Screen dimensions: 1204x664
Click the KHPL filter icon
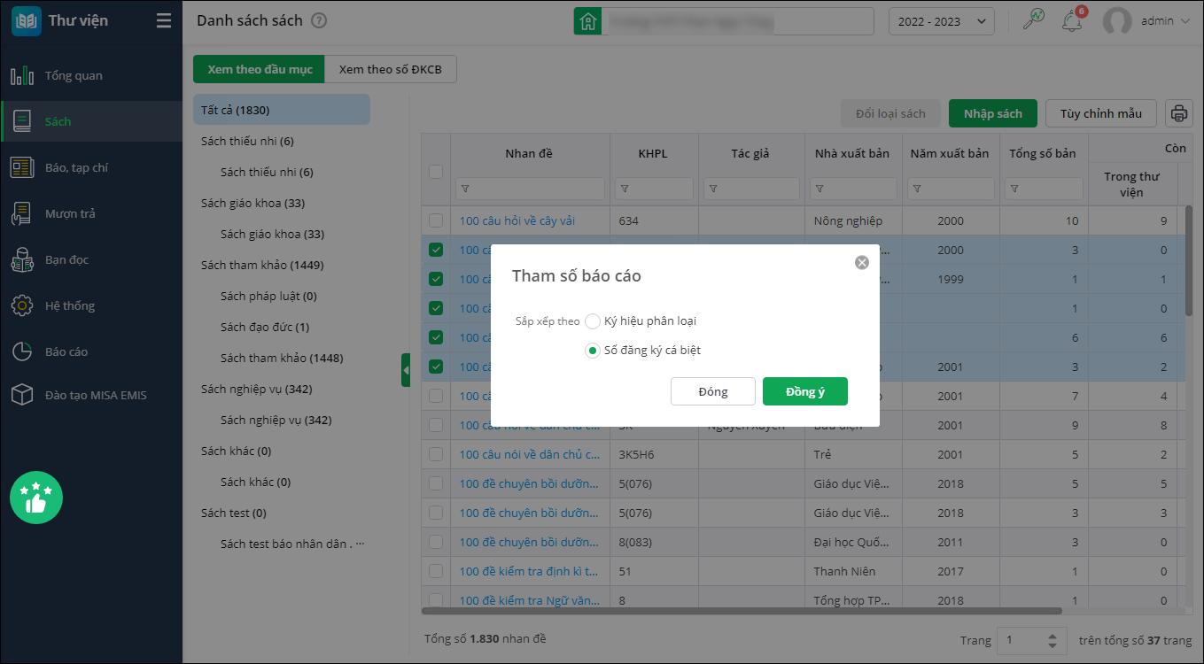point(625,189)
